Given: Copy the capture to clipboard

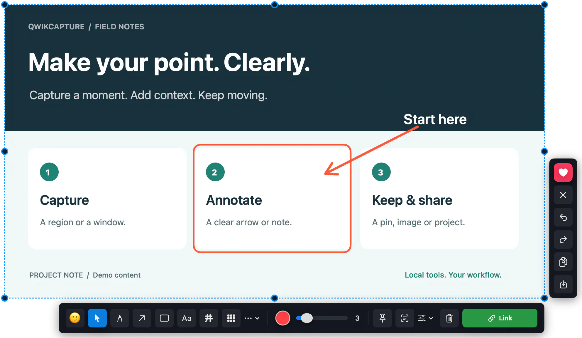Looking at the screenshot, I should click(x=563, y=262).
